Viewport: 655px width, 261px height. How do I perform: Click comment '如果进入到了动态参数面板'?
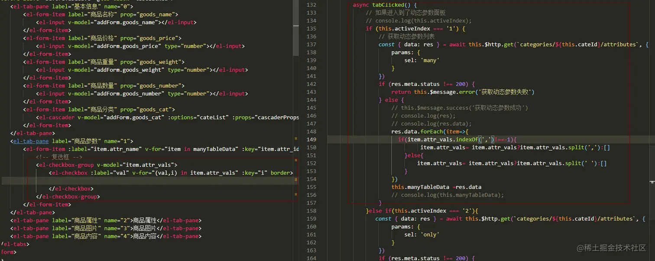[x=405, y=13]
